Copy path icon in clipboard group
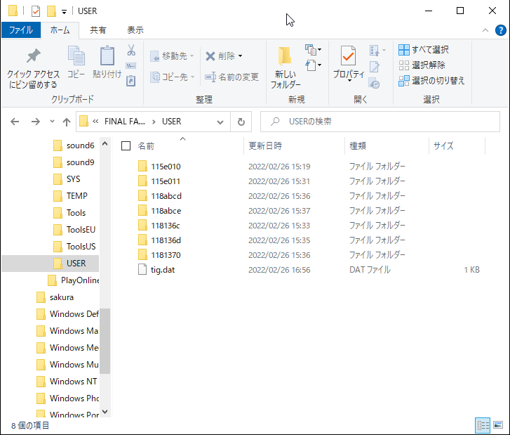 point(131,66)
